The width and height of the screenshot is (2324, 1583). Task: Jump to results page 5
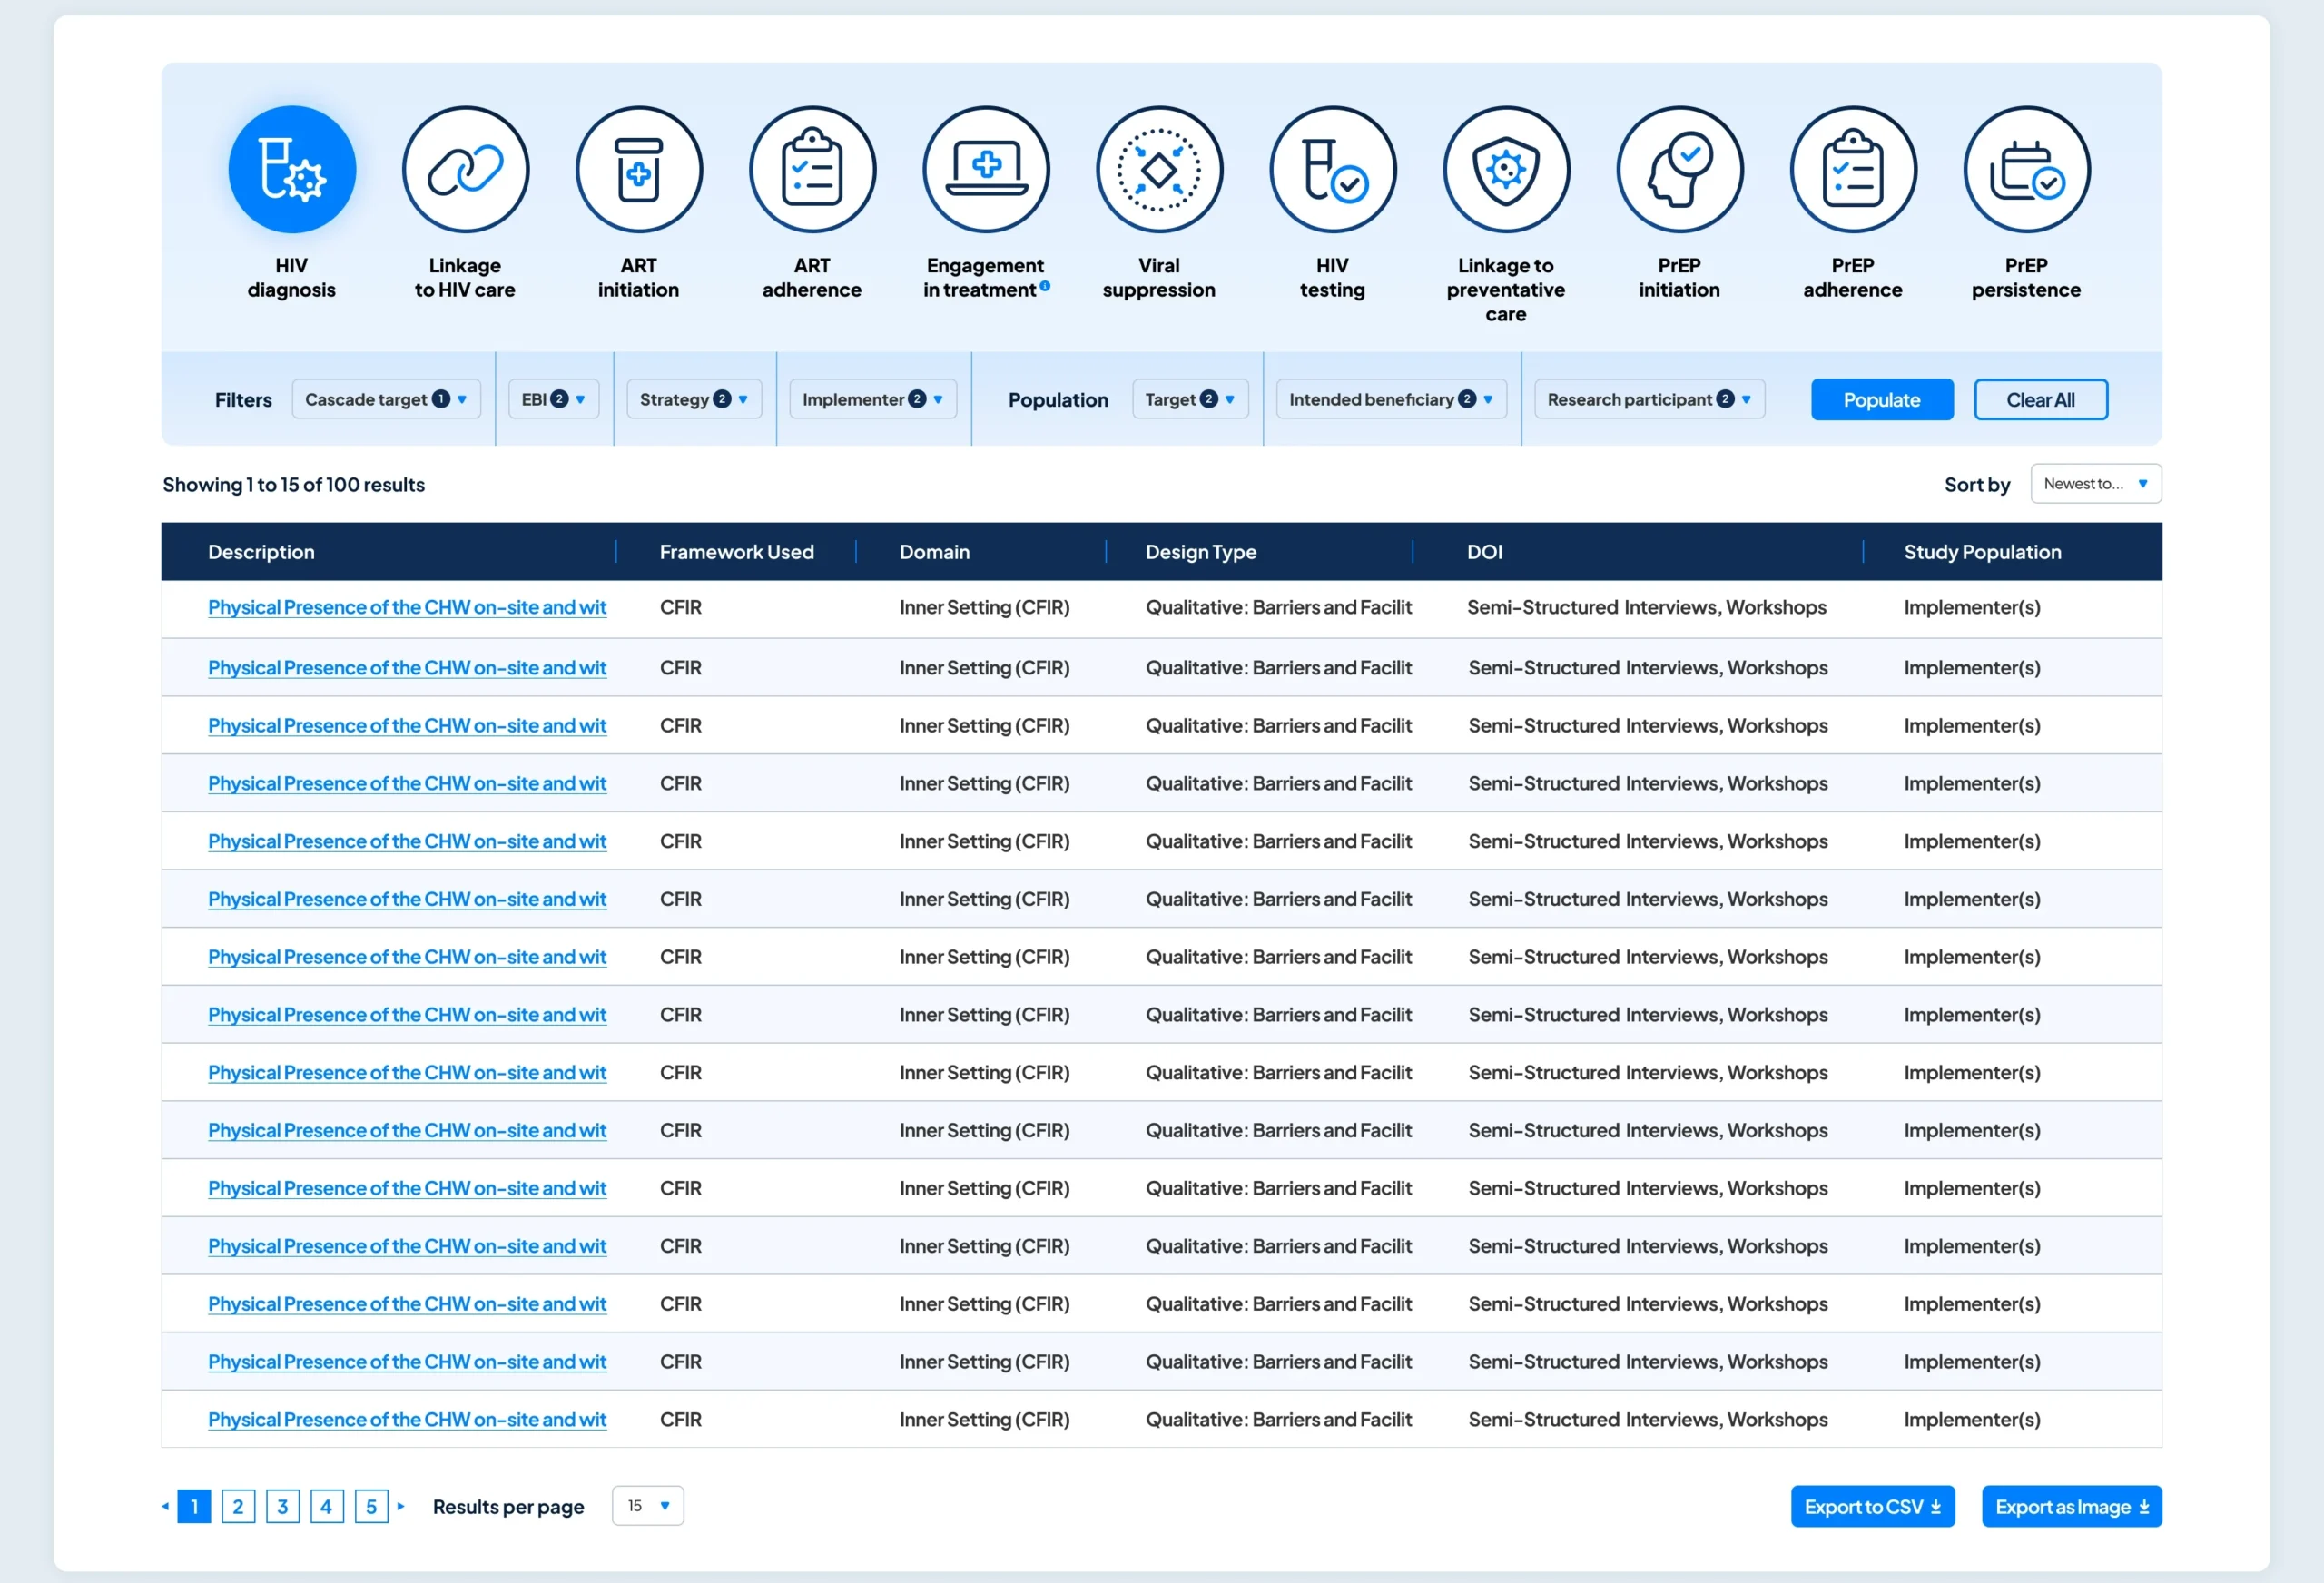click(371, 1506)
